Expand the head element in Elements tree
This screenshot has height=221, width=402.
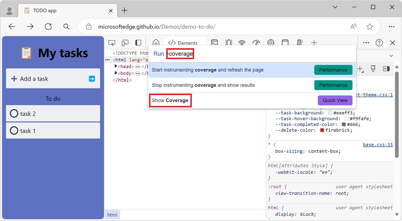pos(116,66)
